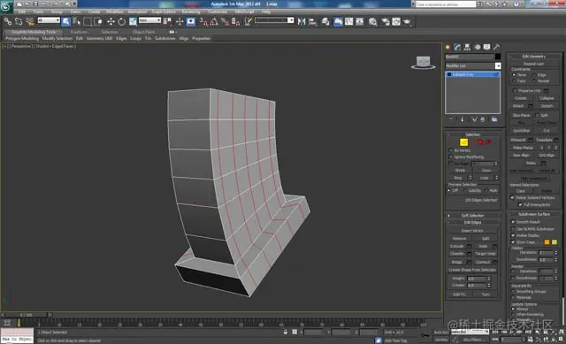566x344 pixels.
Task: Switch to the Utilities hammer tab
Action: [x=497, y=47]
